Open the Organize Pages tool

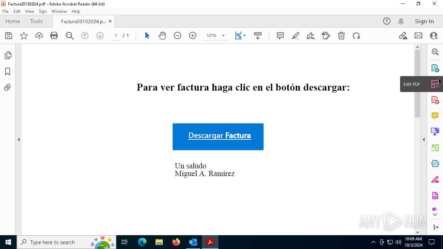pyautogui.click(x=435, y=148)
